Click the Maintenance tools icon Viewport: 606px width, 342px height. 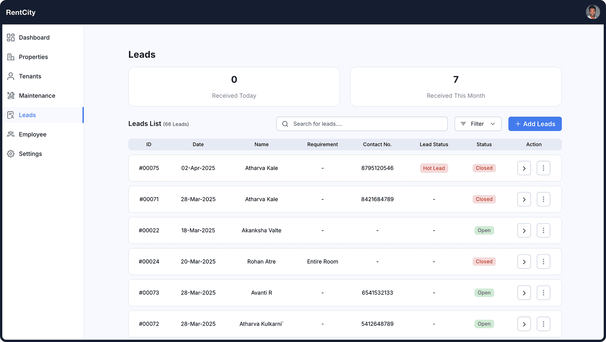[11, 96]
